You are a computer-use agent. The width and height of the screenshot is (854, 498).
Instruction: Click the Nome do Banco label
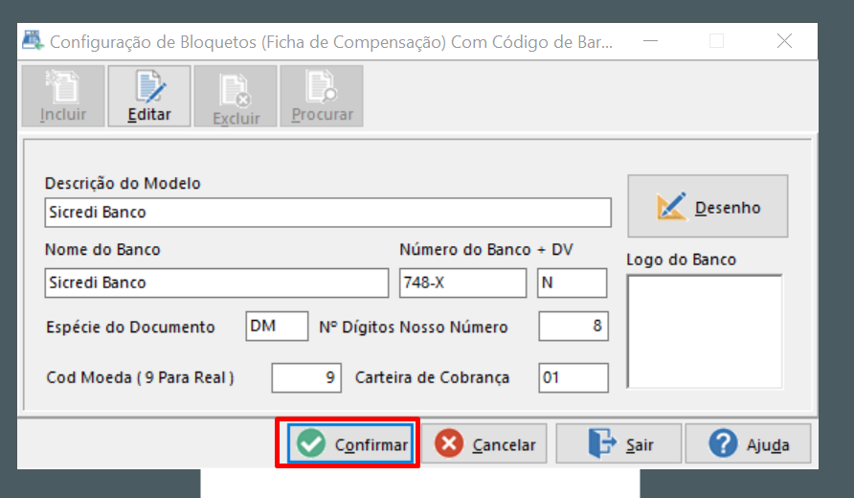(102, 250)
